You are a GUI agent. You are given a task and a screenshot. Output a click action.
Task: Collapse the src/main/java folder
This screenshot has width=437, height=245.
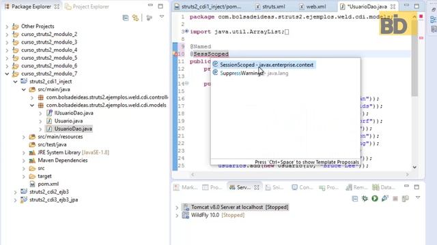24,90
